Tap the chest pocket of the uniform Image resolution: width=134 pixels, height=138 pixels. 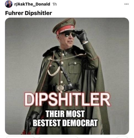75,68
